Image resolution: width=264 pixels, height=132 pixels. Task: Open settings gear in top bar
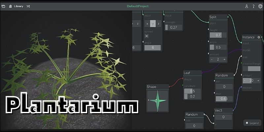(x=260, y=6)
